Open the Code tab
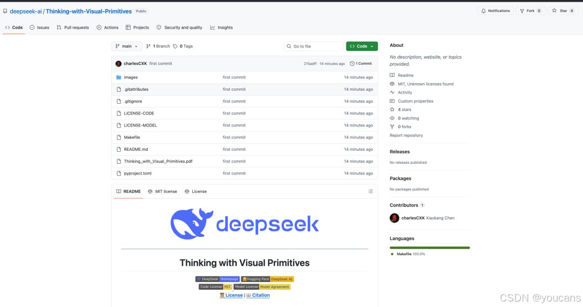Screen dimensions: 583x307 coord(13,28)
